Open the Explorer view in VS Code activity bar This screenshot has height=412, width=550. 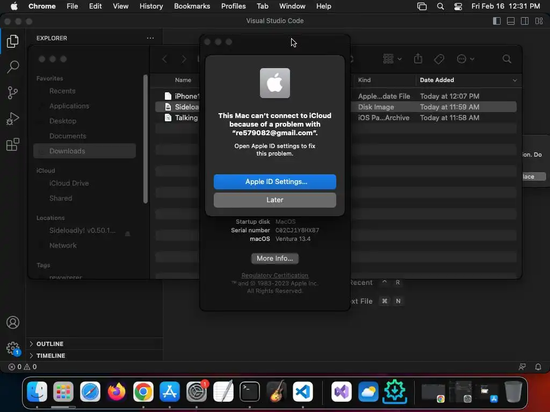pos(13,41)
